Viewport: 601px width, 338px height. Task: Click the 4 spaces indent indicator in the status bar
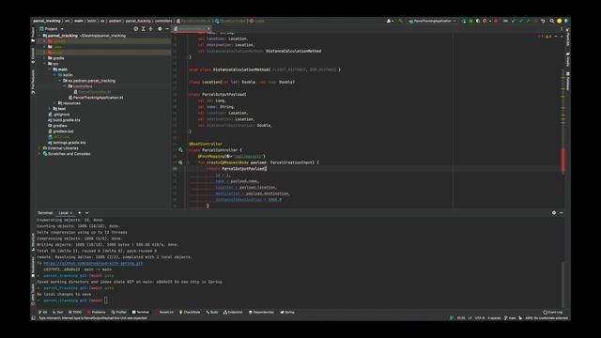(x=494, y=317)
